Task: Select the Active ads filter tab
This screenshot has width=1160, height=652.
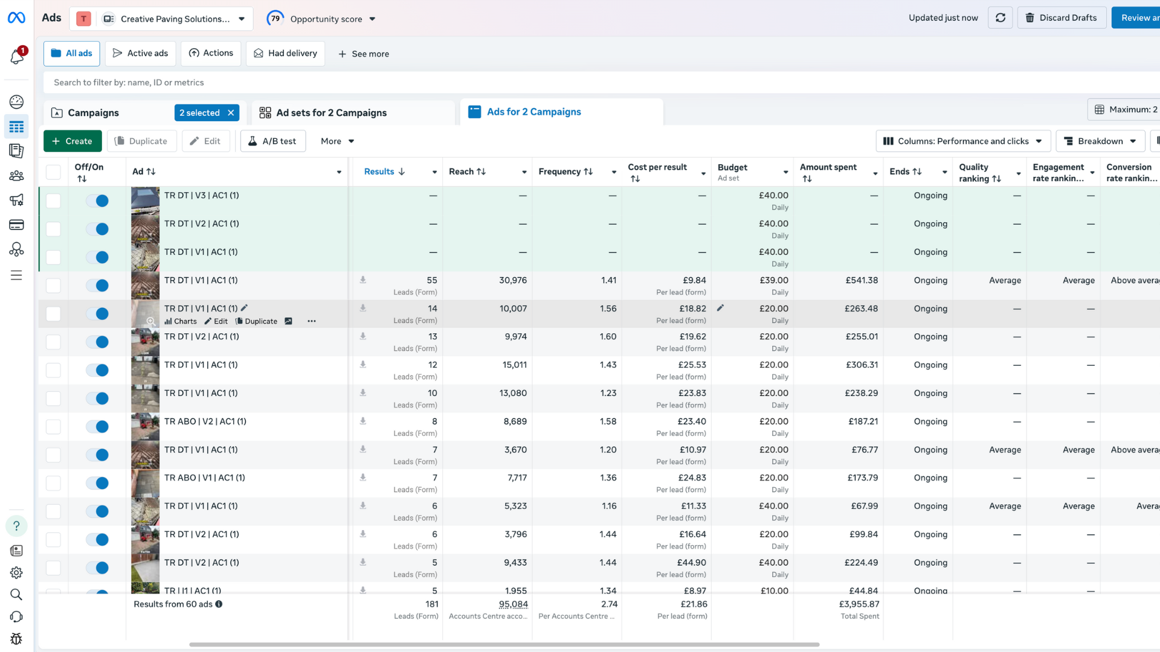Action: (140, 54)
